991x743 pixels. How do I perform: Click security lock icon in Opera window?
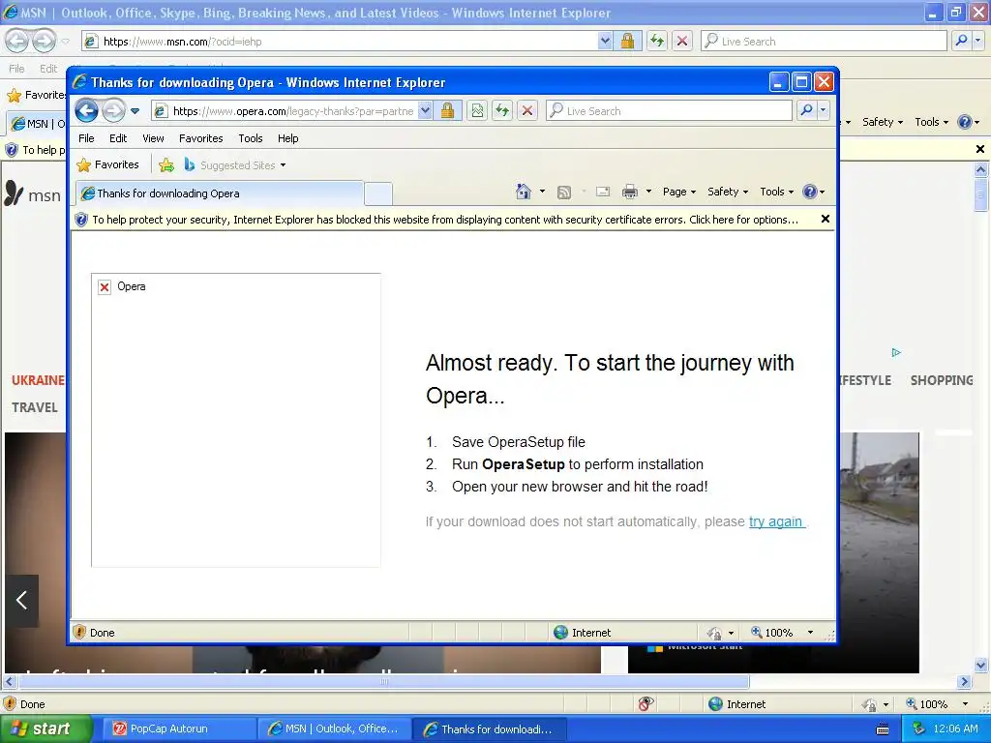(x=447, y=111)
